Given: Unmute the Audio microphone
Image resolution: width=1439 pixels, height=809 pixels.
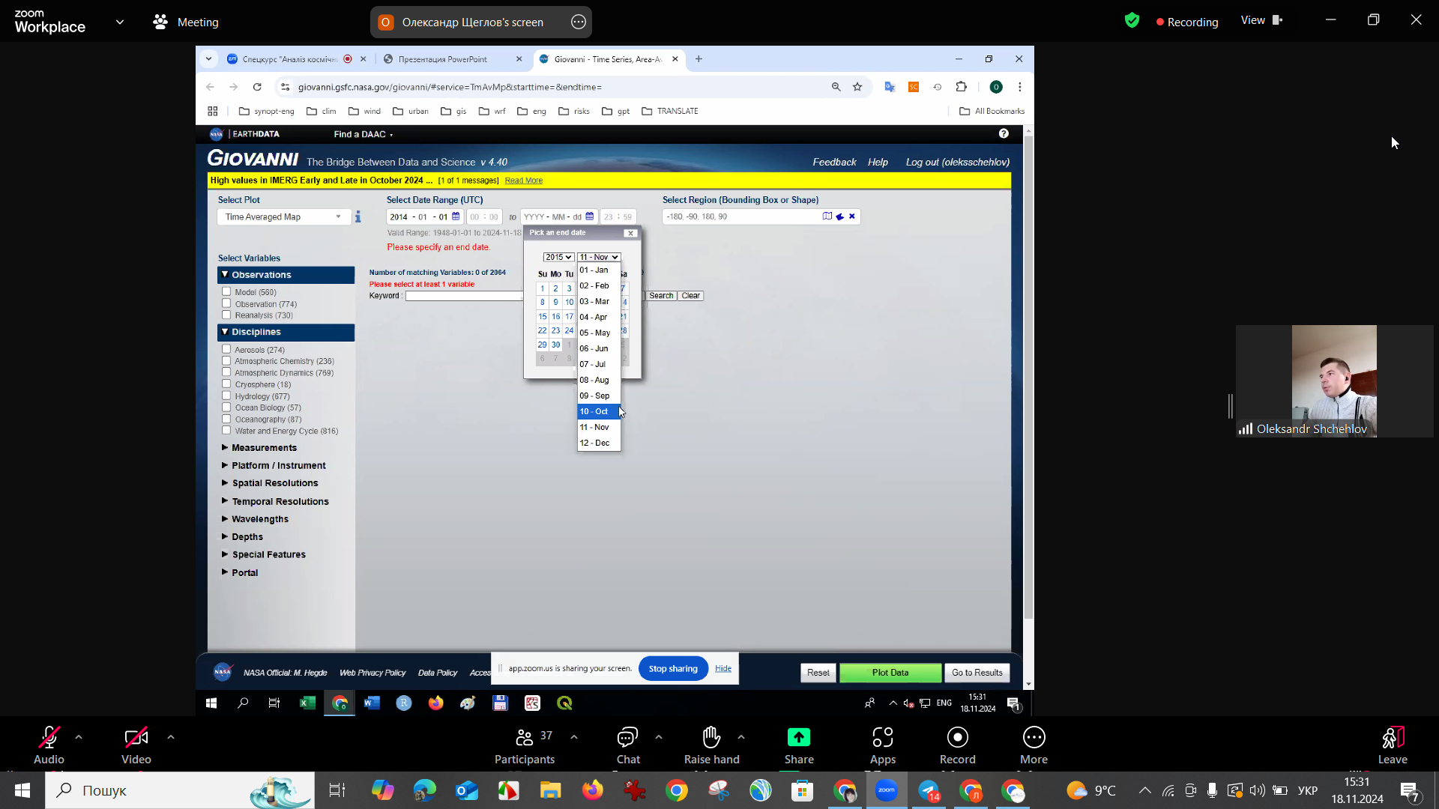Looking at the screenshot, I should click(x=49, y=738).
